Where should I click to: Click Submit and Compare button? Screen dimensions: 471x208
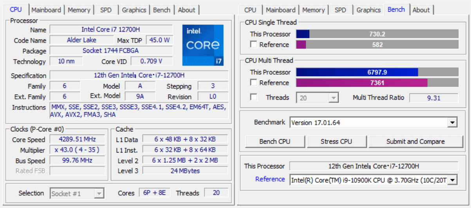click(415, 142)
